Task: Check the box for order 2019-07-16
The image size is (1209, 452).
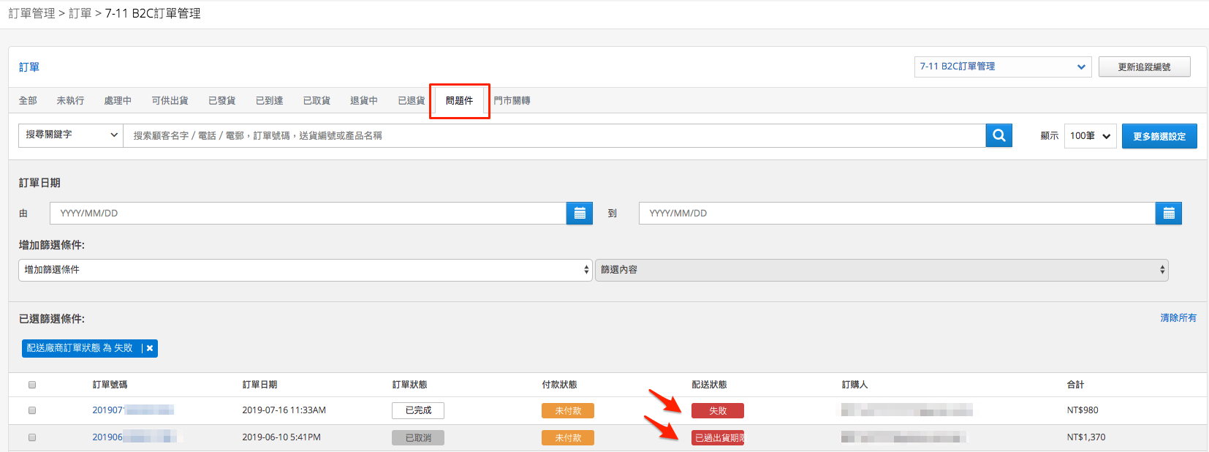Action: (x=32, y=410)
